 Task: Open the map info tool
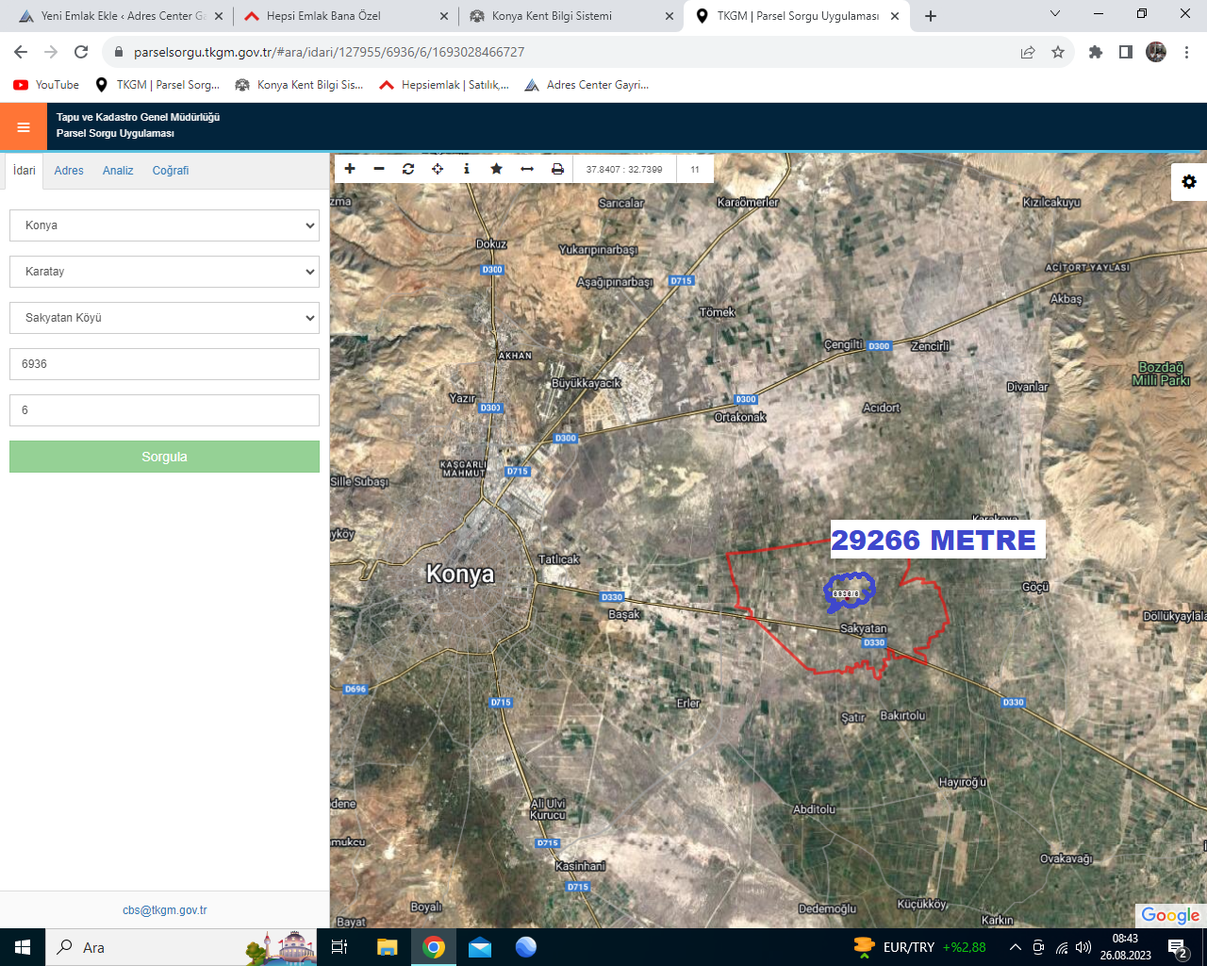[467, 169]
